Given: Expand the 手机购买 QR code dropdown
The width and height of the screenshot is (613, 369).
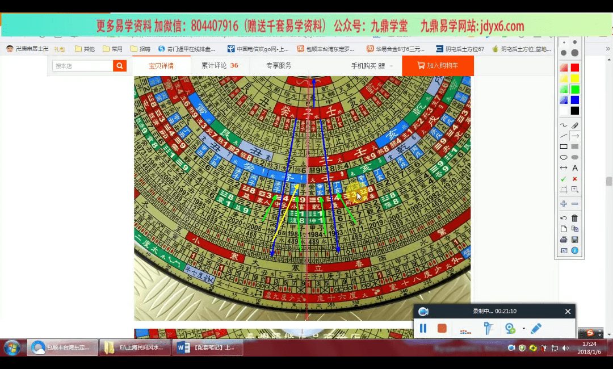Looking at the screenshot, I should (391, 66).
